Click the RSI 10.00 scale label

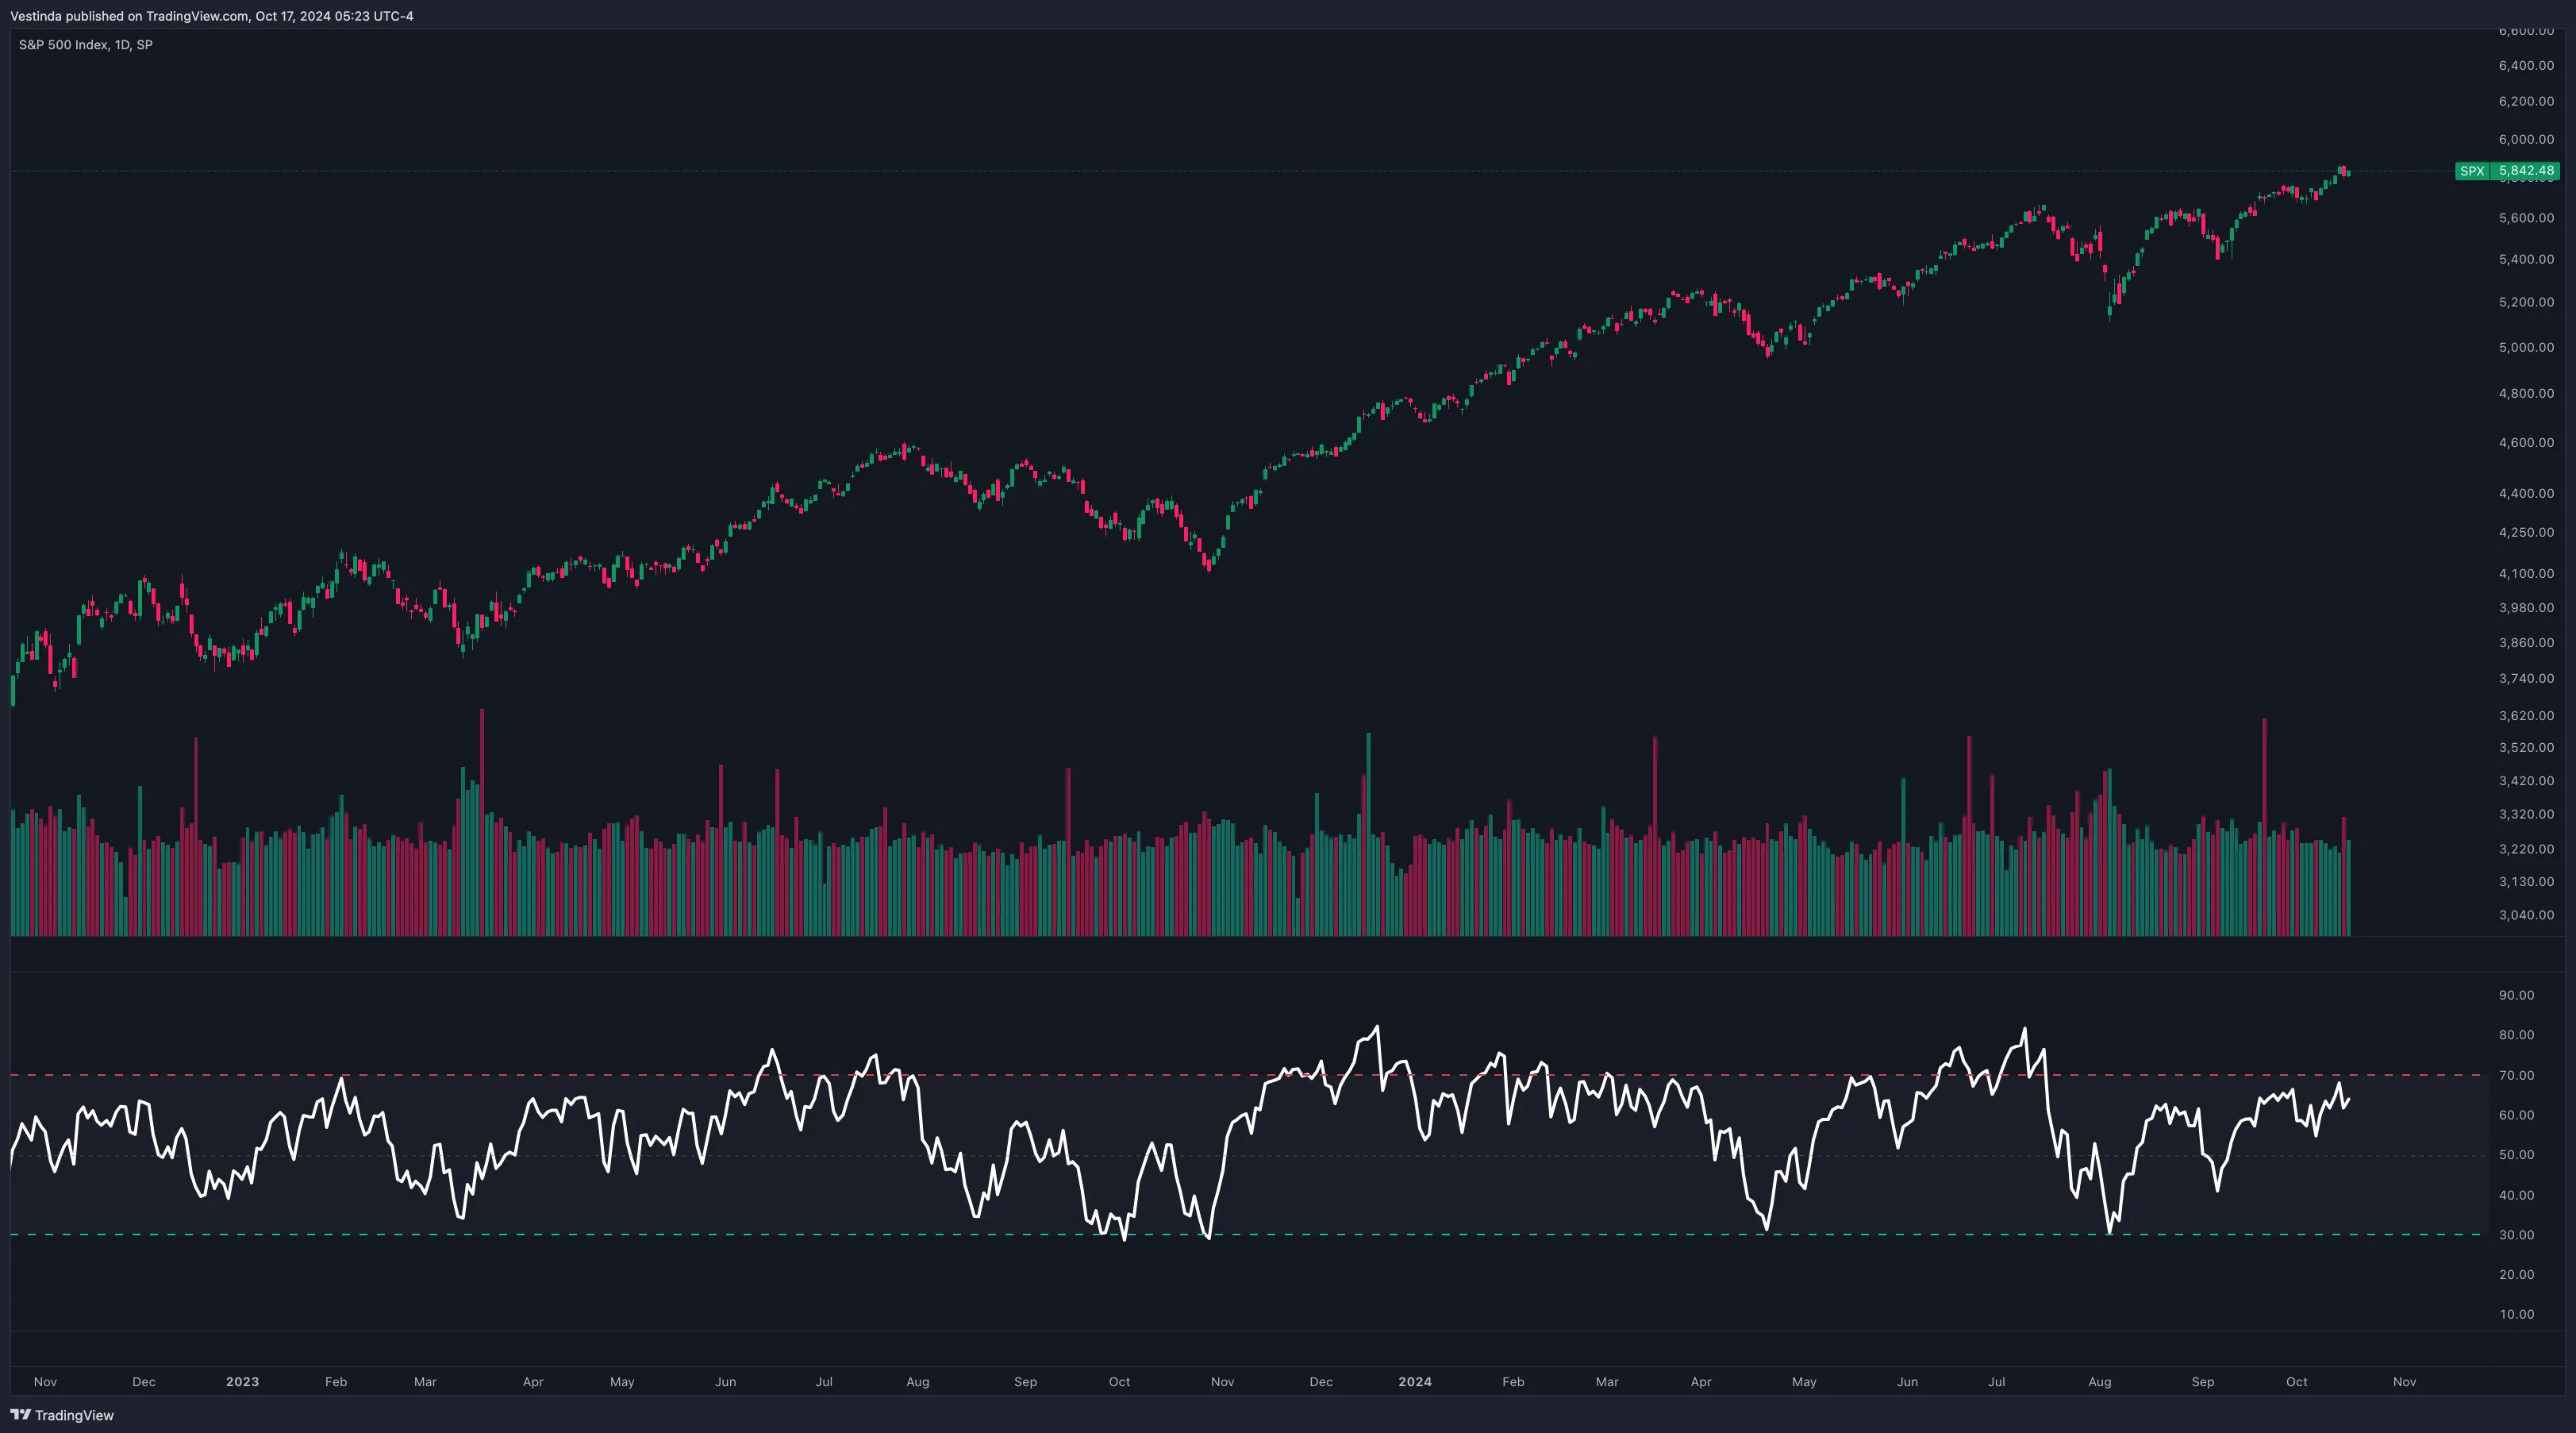click(2517, 1315)
